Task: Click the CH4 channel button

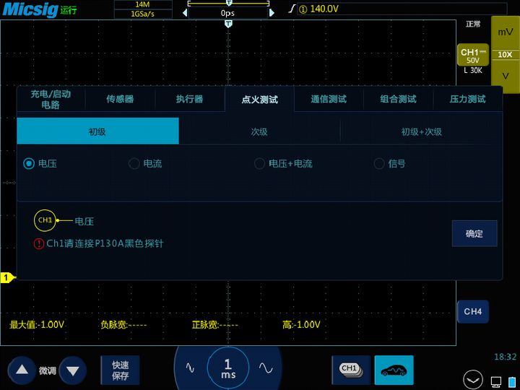Action: click(x=473, y=312)
